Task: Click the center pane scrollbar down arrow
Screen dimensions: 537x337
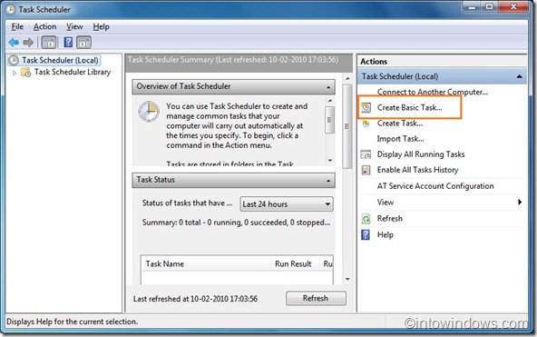Action: (x=347, y=279)
